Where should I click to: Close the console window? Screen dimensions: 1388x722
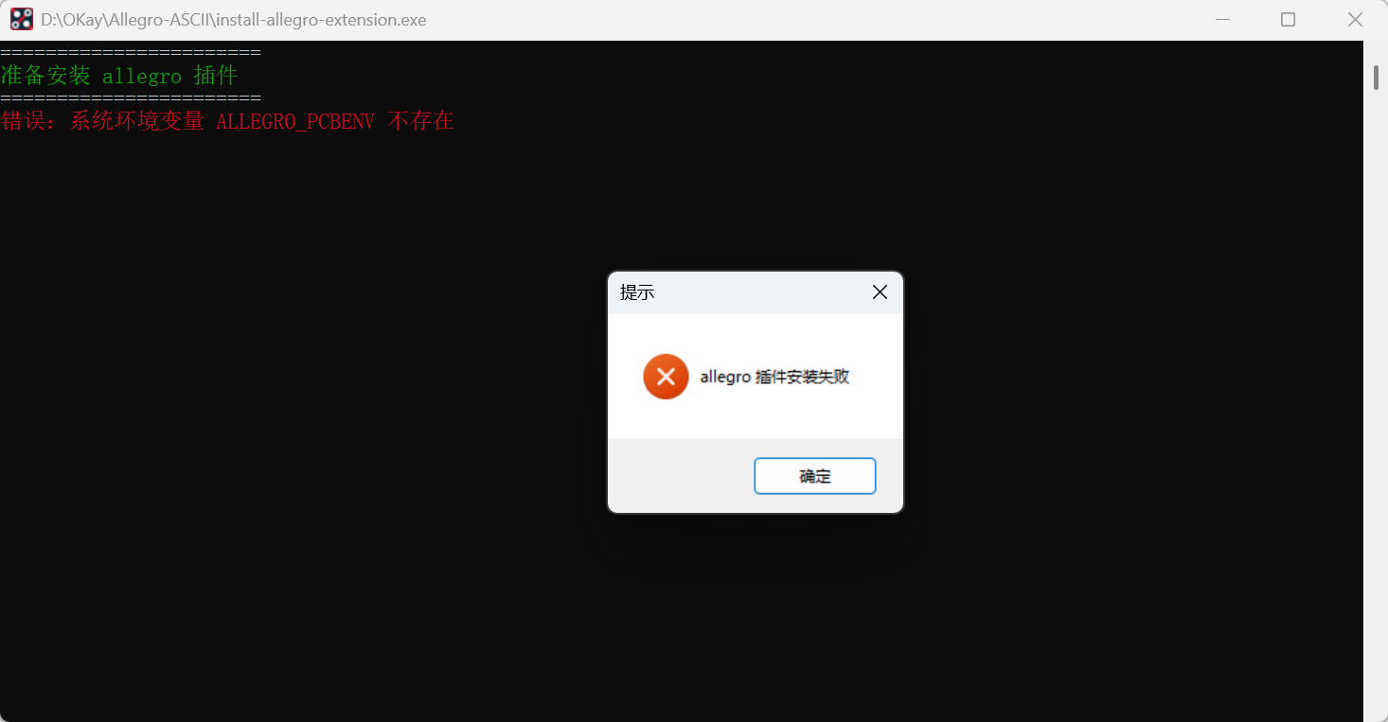(1355, 20)
